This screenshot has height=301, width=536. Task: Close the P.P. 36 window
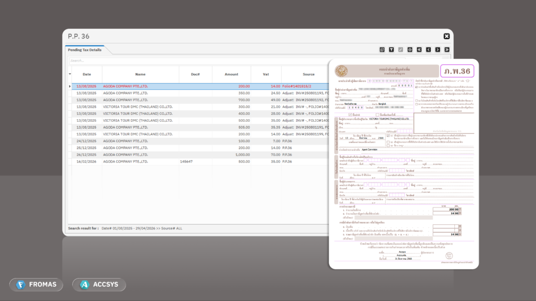tap(446, 36)
